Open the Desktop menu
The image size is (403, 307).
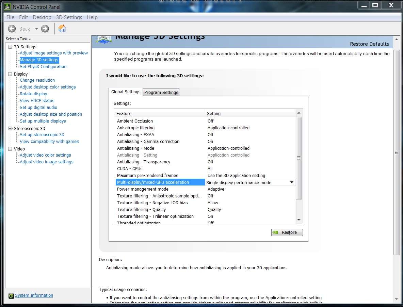(42, 17)
